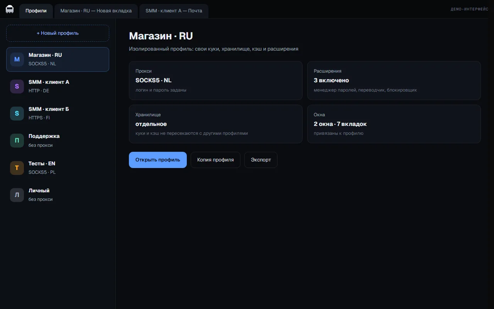Viewport: 494px width, 309px height.
Task: Open the Прокси card showing SOCKS5 · NL
Action: (x=216, y=80)
